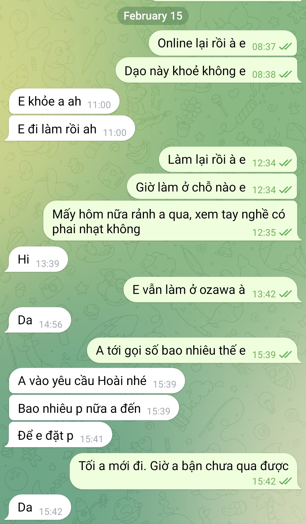The height and width of the screenshot is (524, 306).
Task: Select the 'Để e đặt p' message
Action: (58, 435)
